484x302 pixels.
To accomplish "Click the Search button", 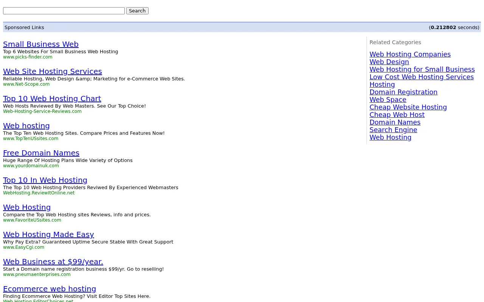I will tap(137, 11).
